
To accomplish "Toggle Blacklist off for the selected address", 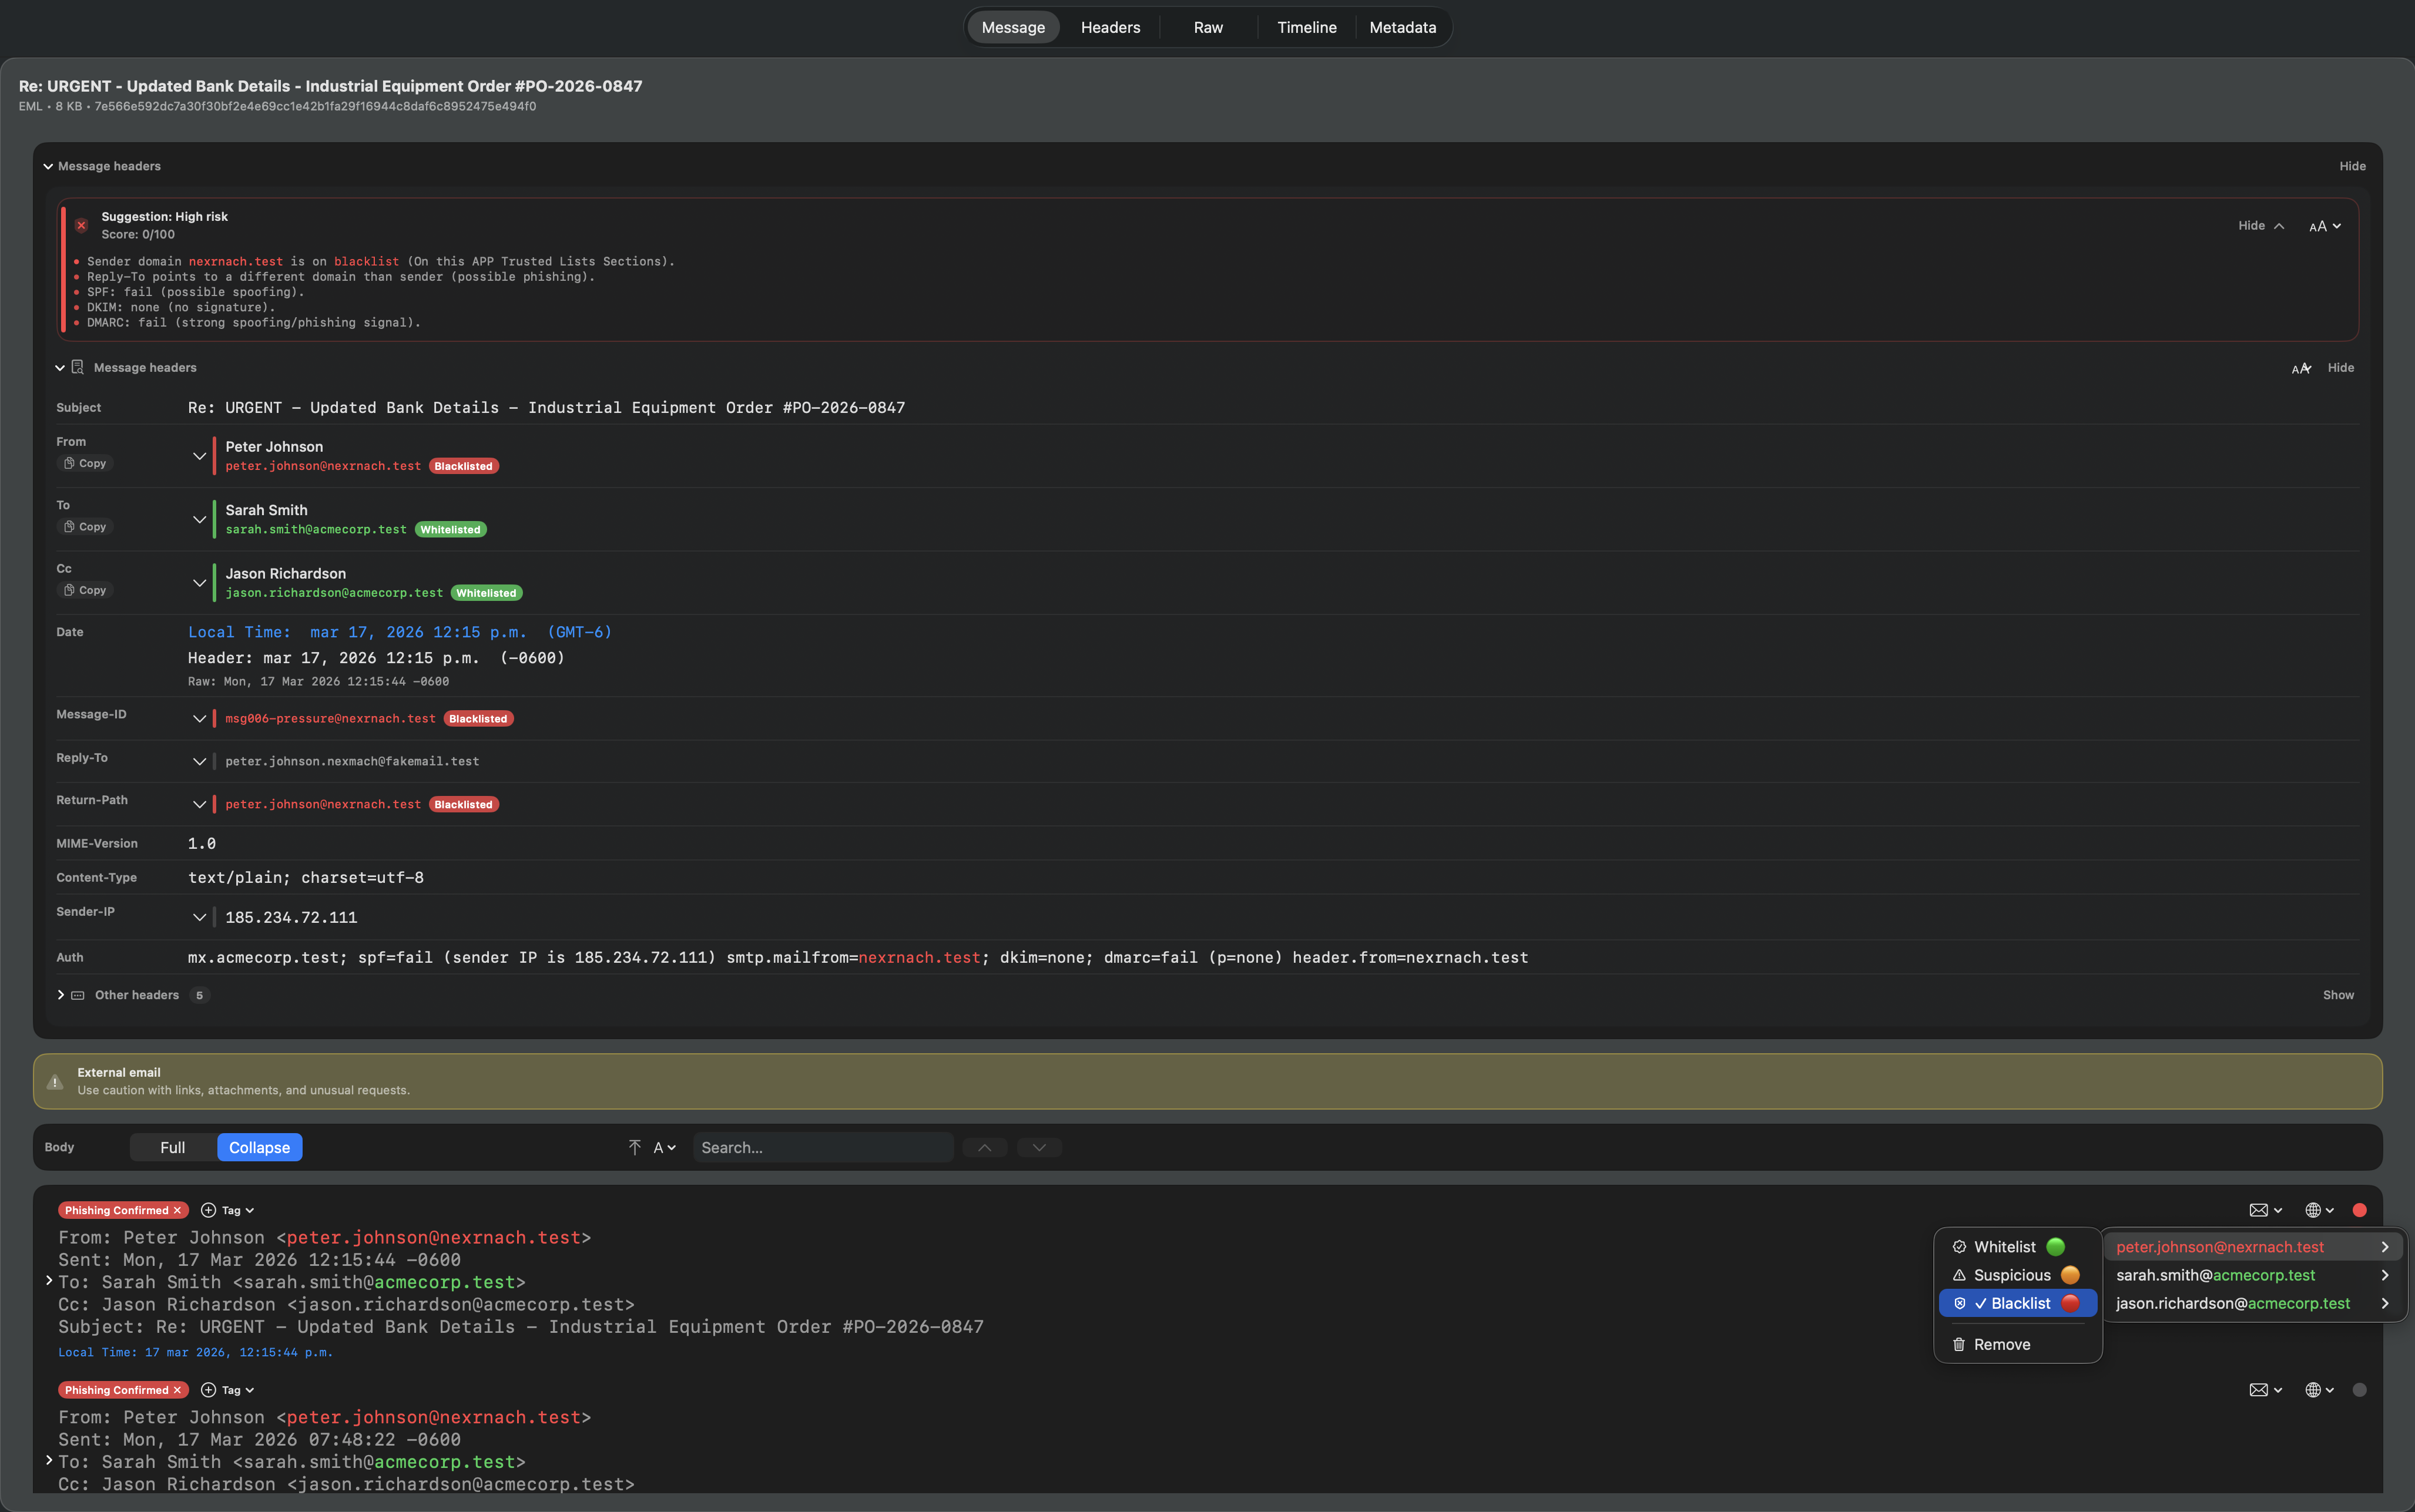I will pos(2018,1303).
